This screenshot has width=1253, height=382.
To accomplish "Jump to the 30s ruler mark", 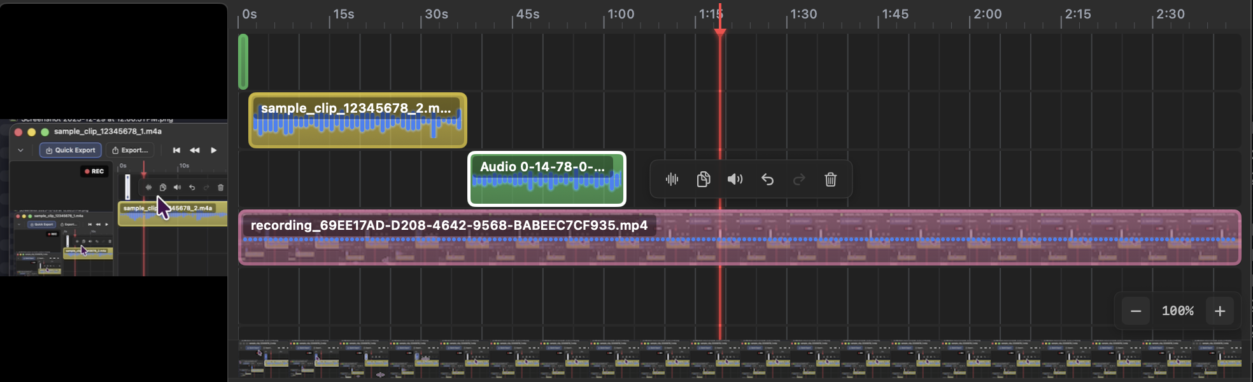I will [437, 14].
